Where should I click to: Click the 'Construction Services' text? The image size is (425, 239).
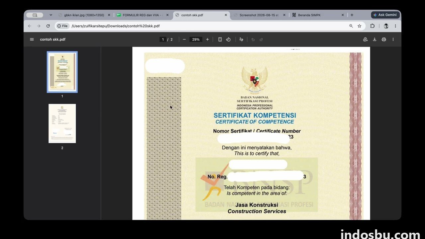pyautogui.click(x=257, y=211)
